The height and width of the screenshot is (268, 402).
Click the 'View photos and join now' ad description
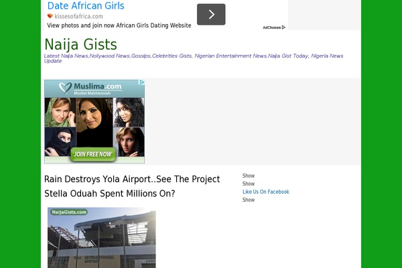pos(119,25)
